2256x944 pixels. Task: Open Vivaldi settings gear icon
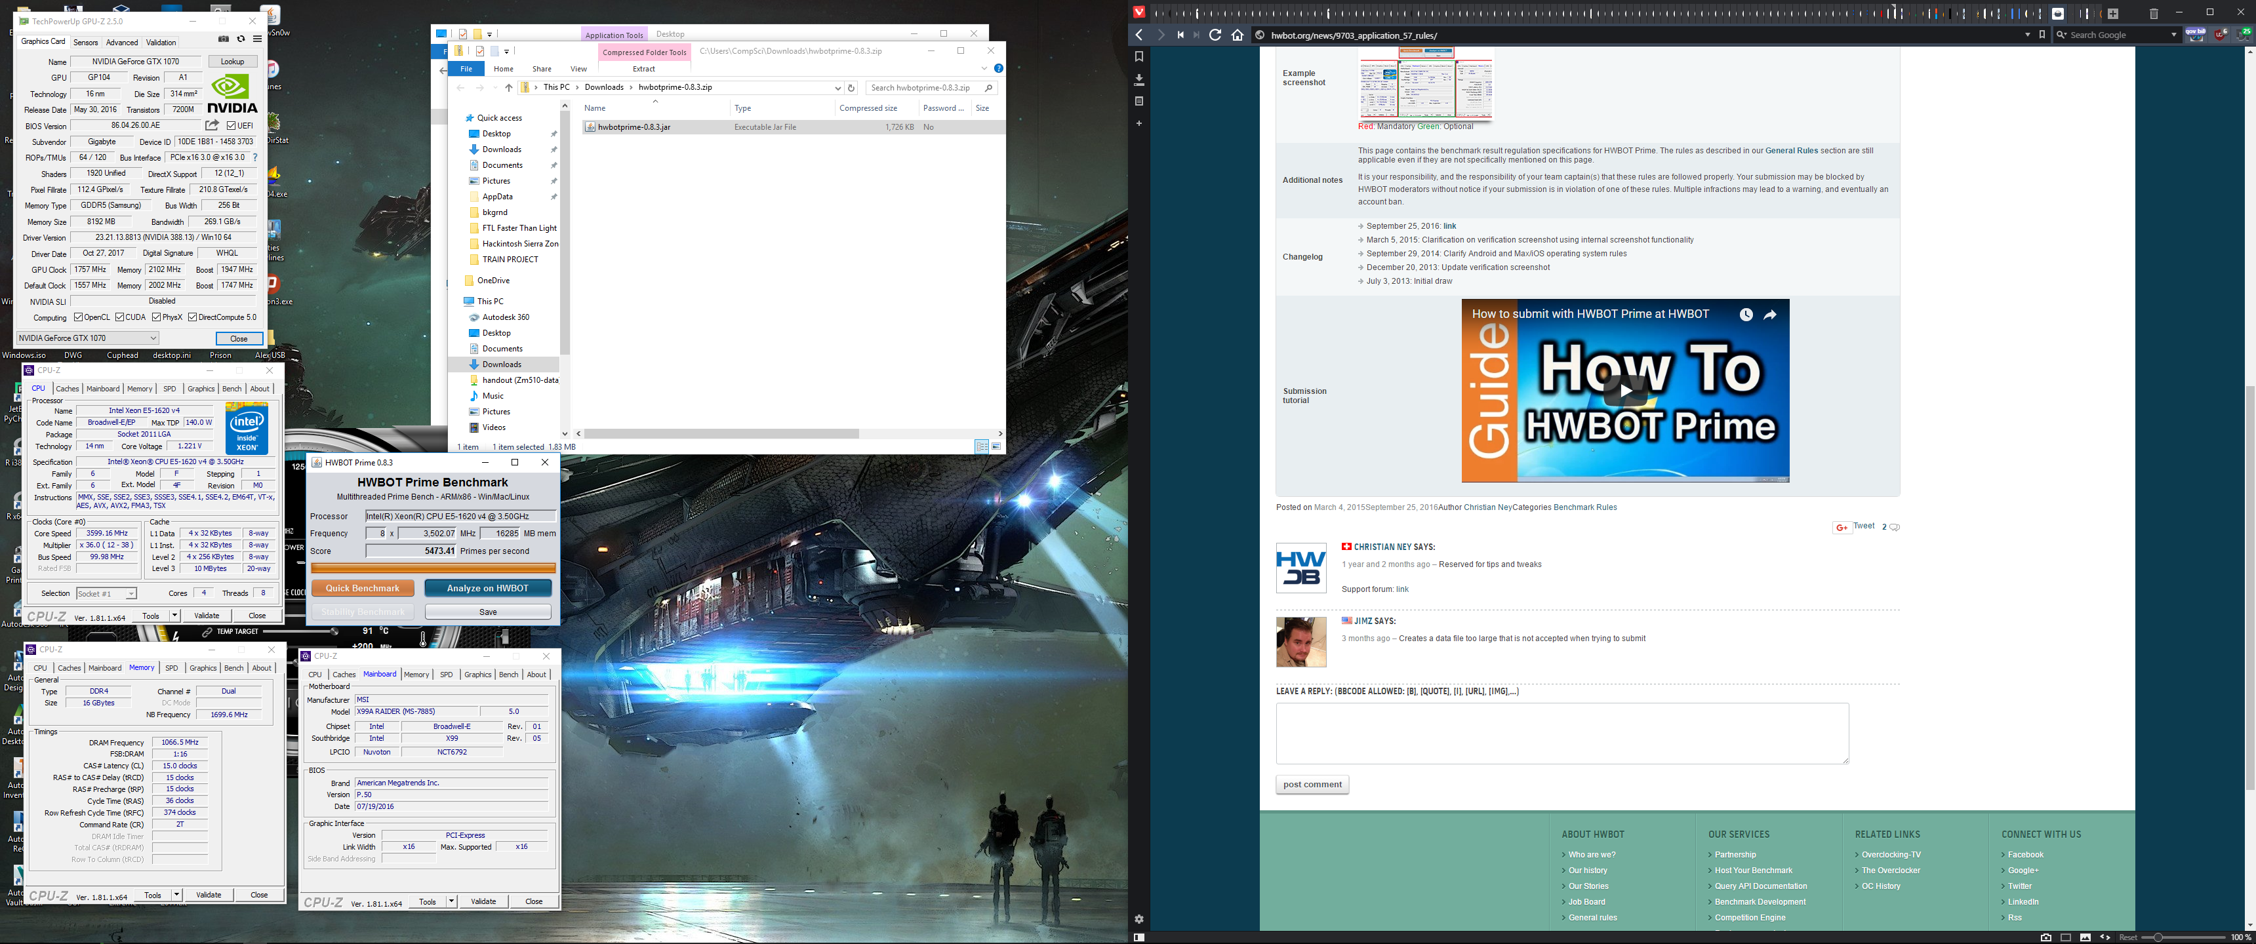(1138, 918)
